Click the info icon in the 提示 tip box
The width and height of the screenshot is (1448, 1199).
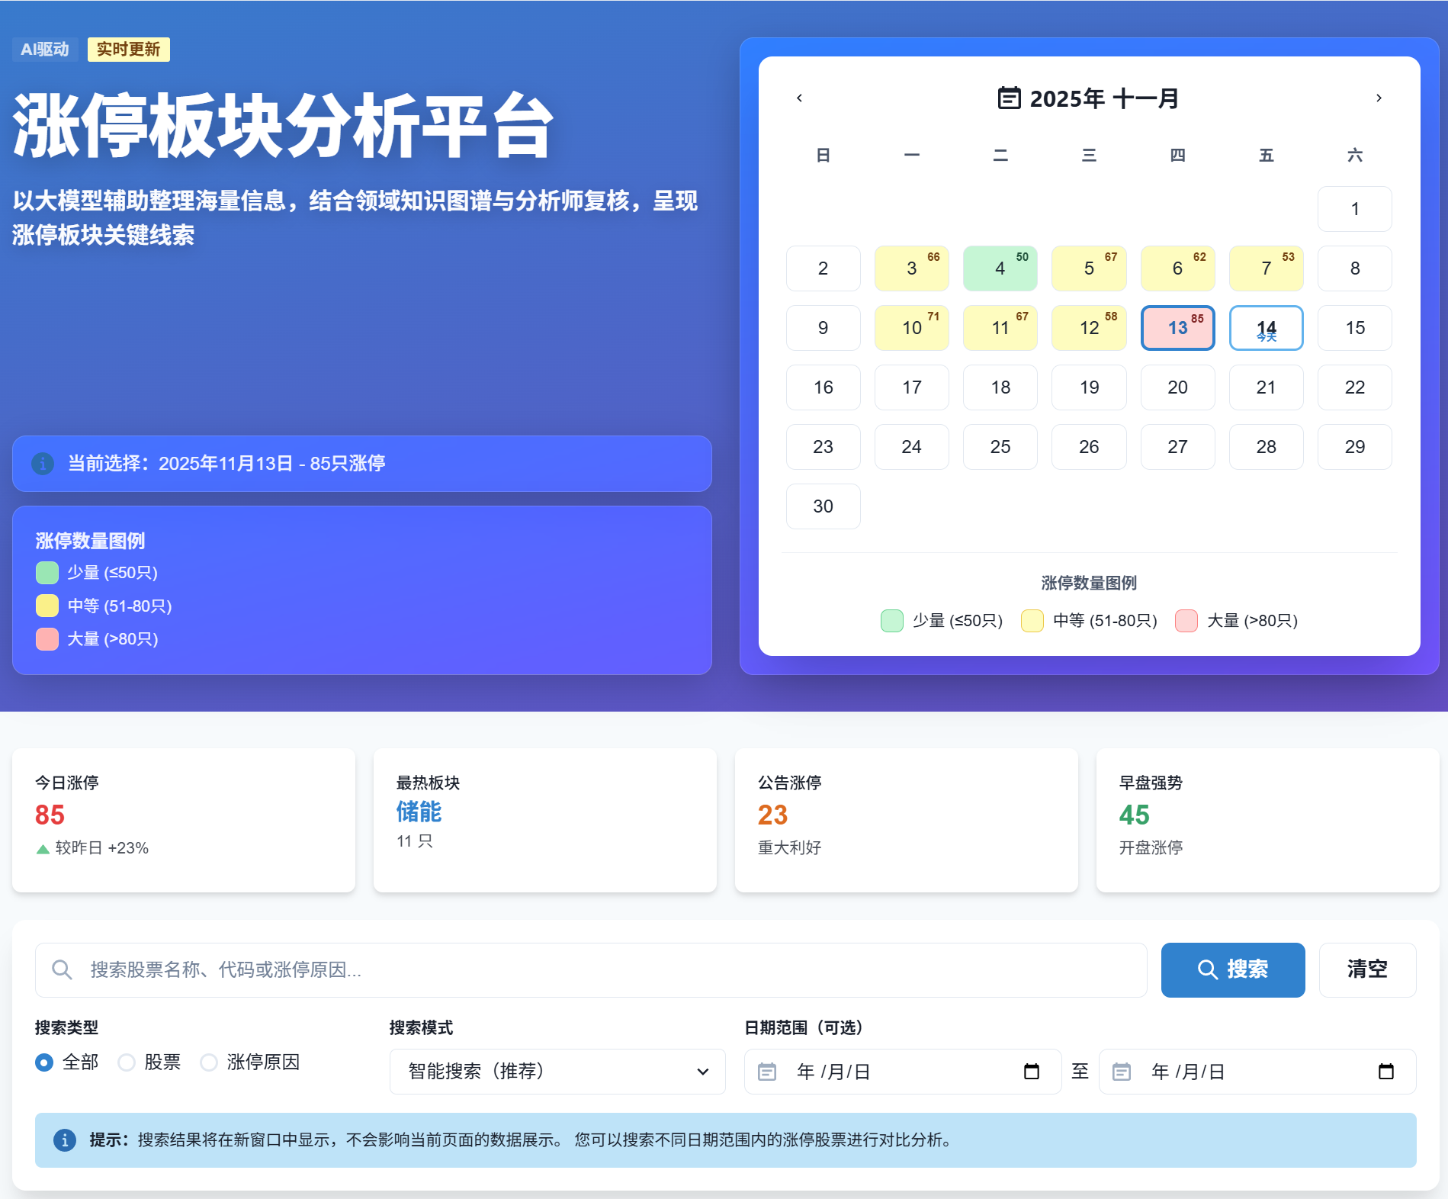(x=65, y=1140)
